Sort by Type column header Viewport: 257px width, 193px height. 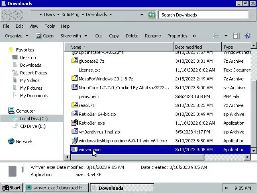[236, 47]
